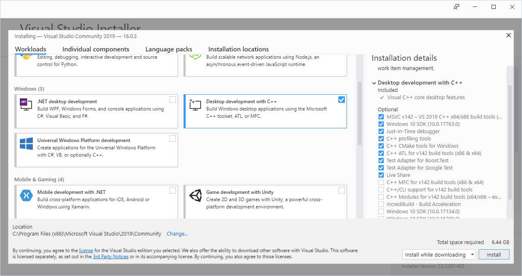Check the Mobile development with .NET checkbox
The image size is (522, 276).
[173, 190]
